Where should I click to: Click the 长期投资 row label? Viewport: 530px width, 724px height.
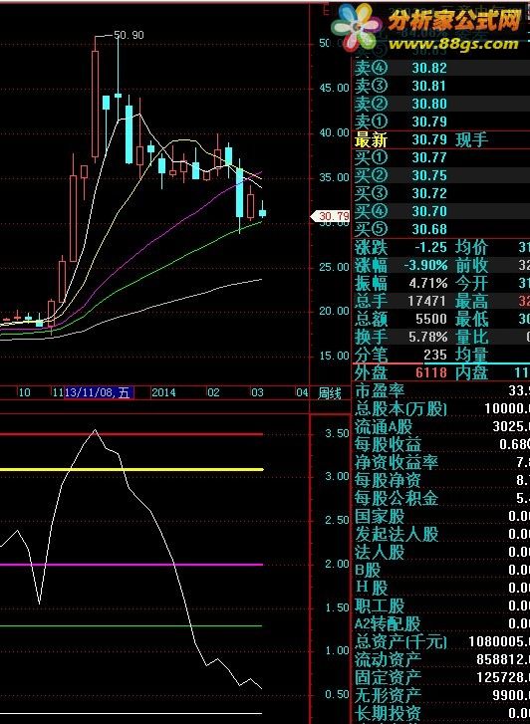coord(388,713)
